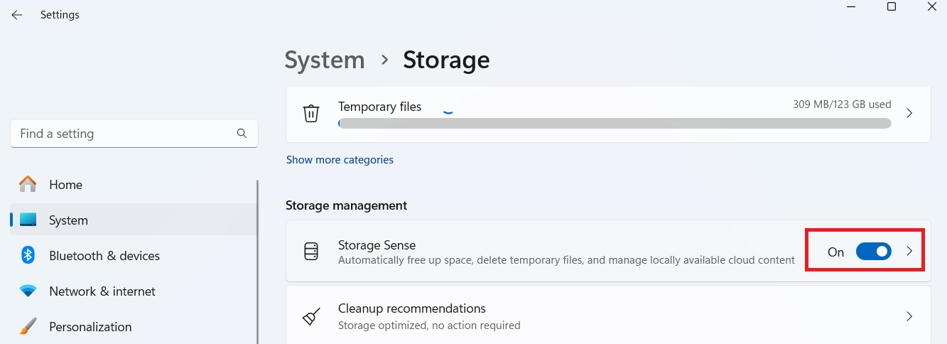
Task: Open Storage Sense settings chevron
Action: (x=909, y=252)
